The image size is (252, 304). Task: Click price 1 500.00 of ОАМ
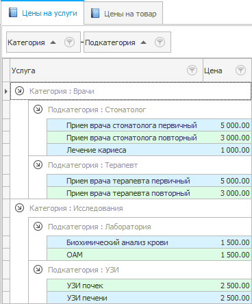[x=235, y=255]
